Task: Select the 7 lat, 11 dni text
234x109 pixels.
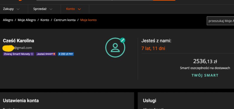Action: coord(153,48)
